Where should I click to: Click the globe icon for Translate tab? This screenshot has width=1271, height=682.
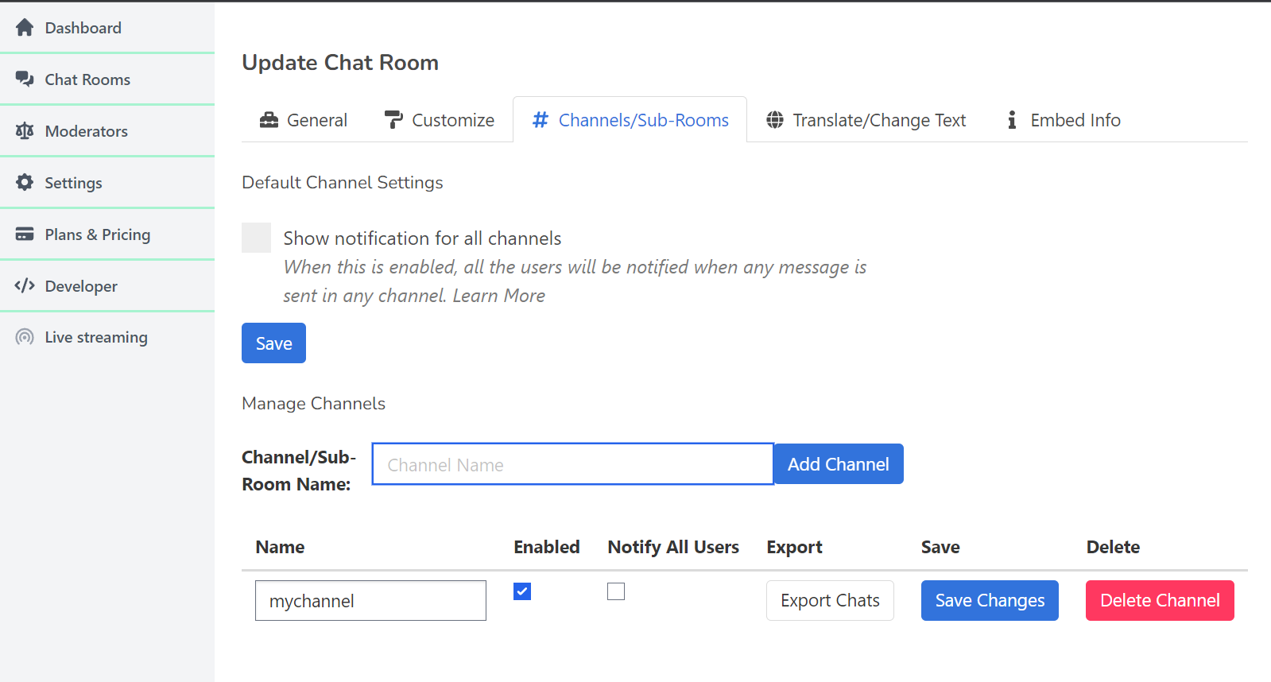tap(775, 120)
